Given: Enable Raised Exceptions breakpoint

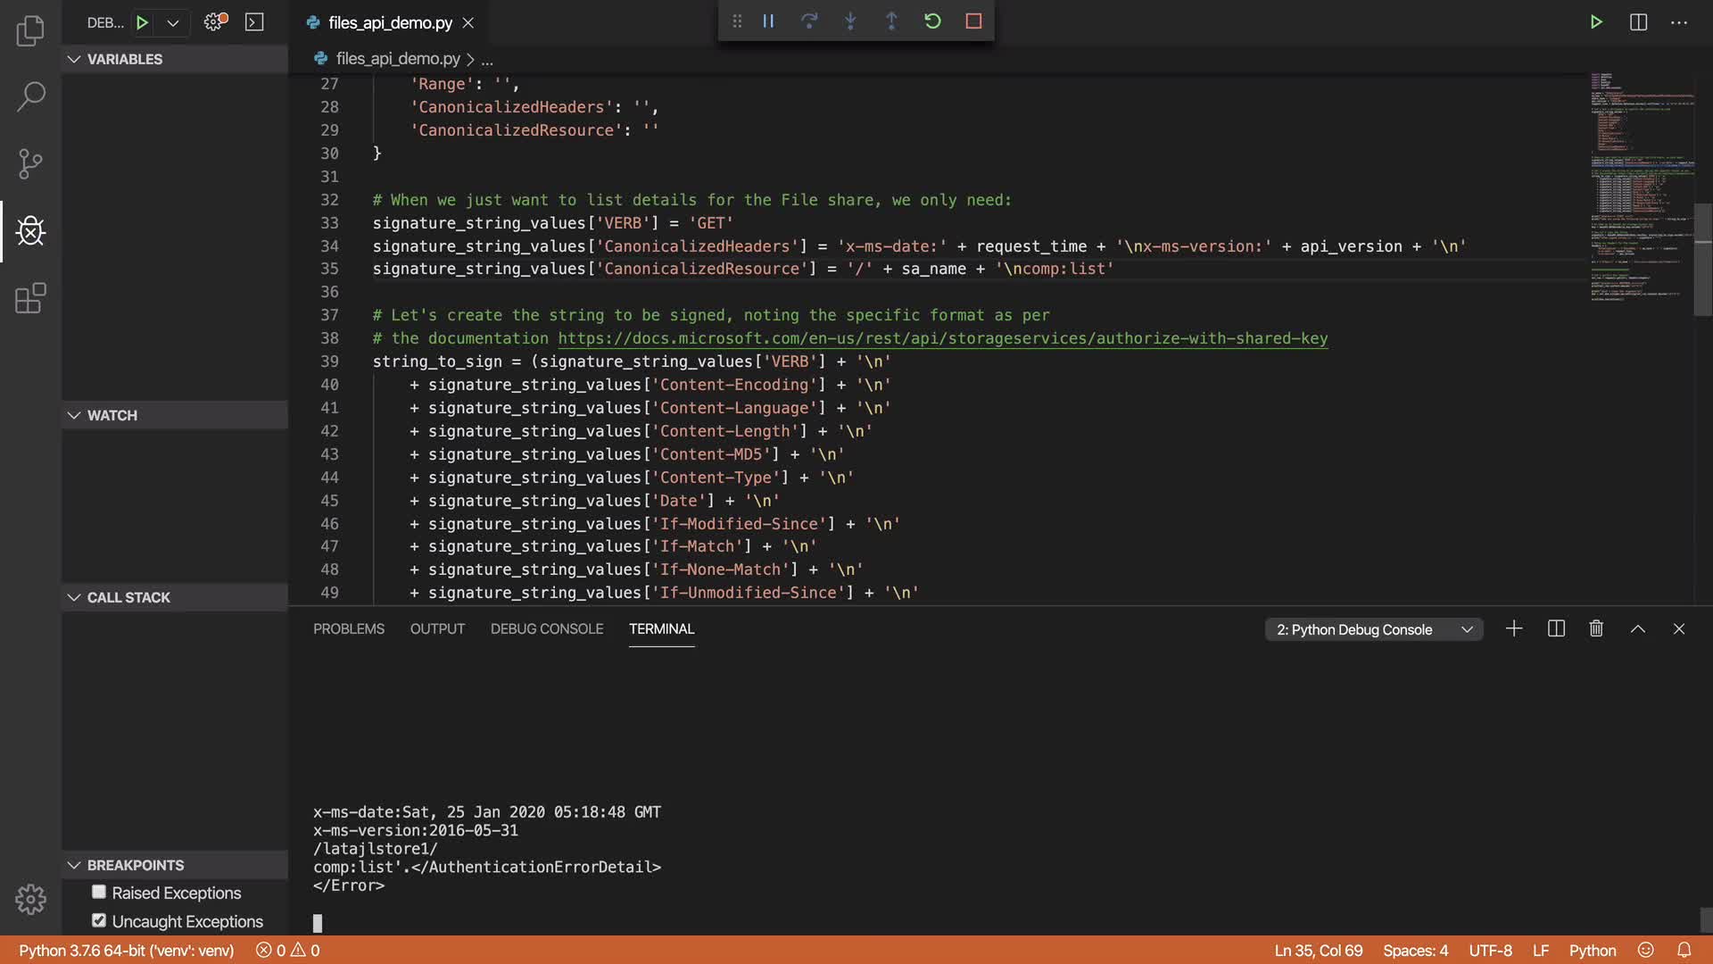Looking at the screenshot, I should click(99, 893).
